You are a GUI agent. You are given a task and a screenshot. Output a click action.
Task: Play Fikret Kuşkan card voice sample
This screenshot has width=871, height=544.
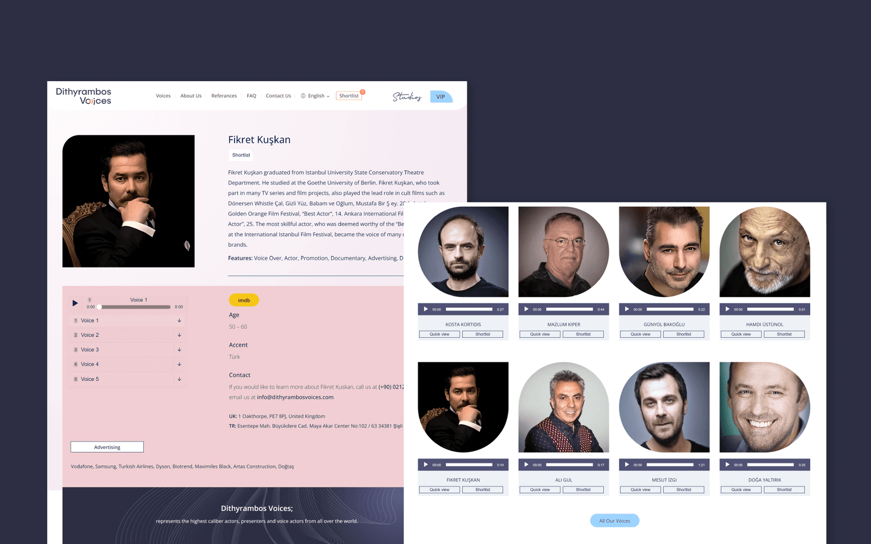coord(426,465)
